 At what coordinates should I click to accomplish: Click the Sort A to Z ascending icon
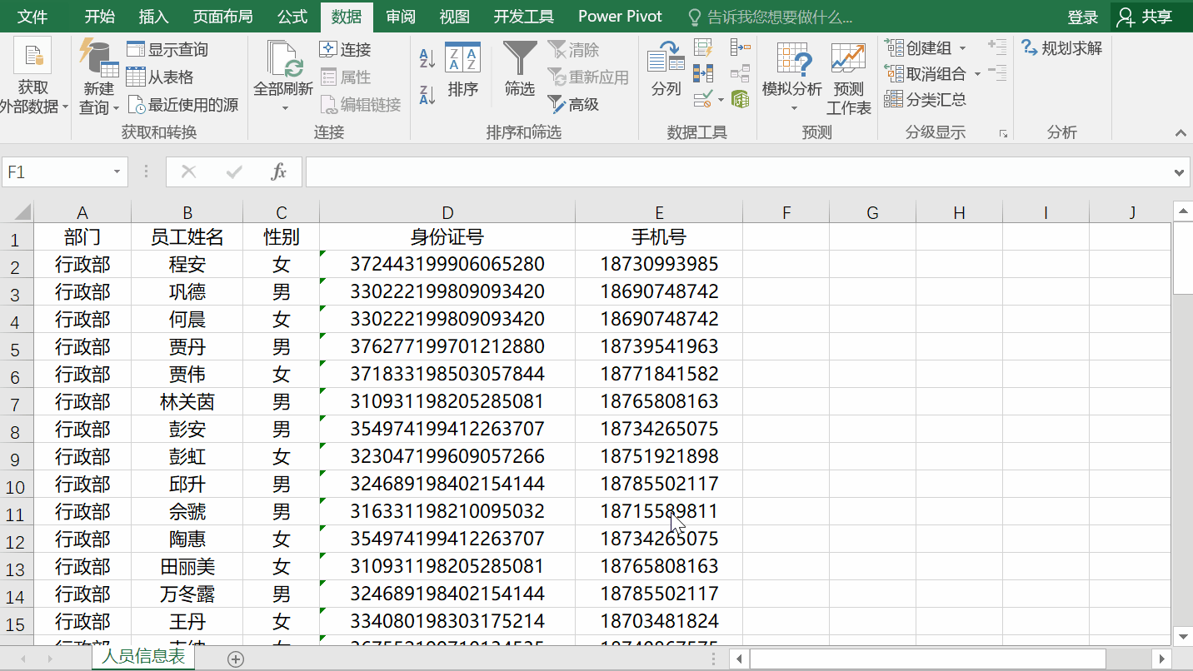point(427,58)
